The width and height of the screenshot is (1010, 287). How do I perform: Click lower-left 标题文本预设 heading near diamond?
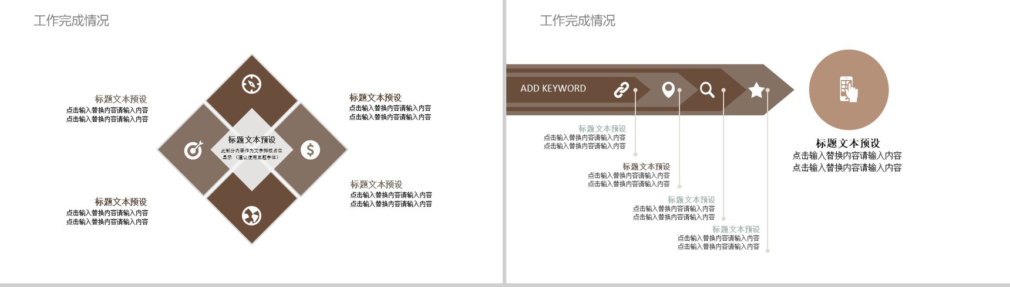(x=121, y=202)
